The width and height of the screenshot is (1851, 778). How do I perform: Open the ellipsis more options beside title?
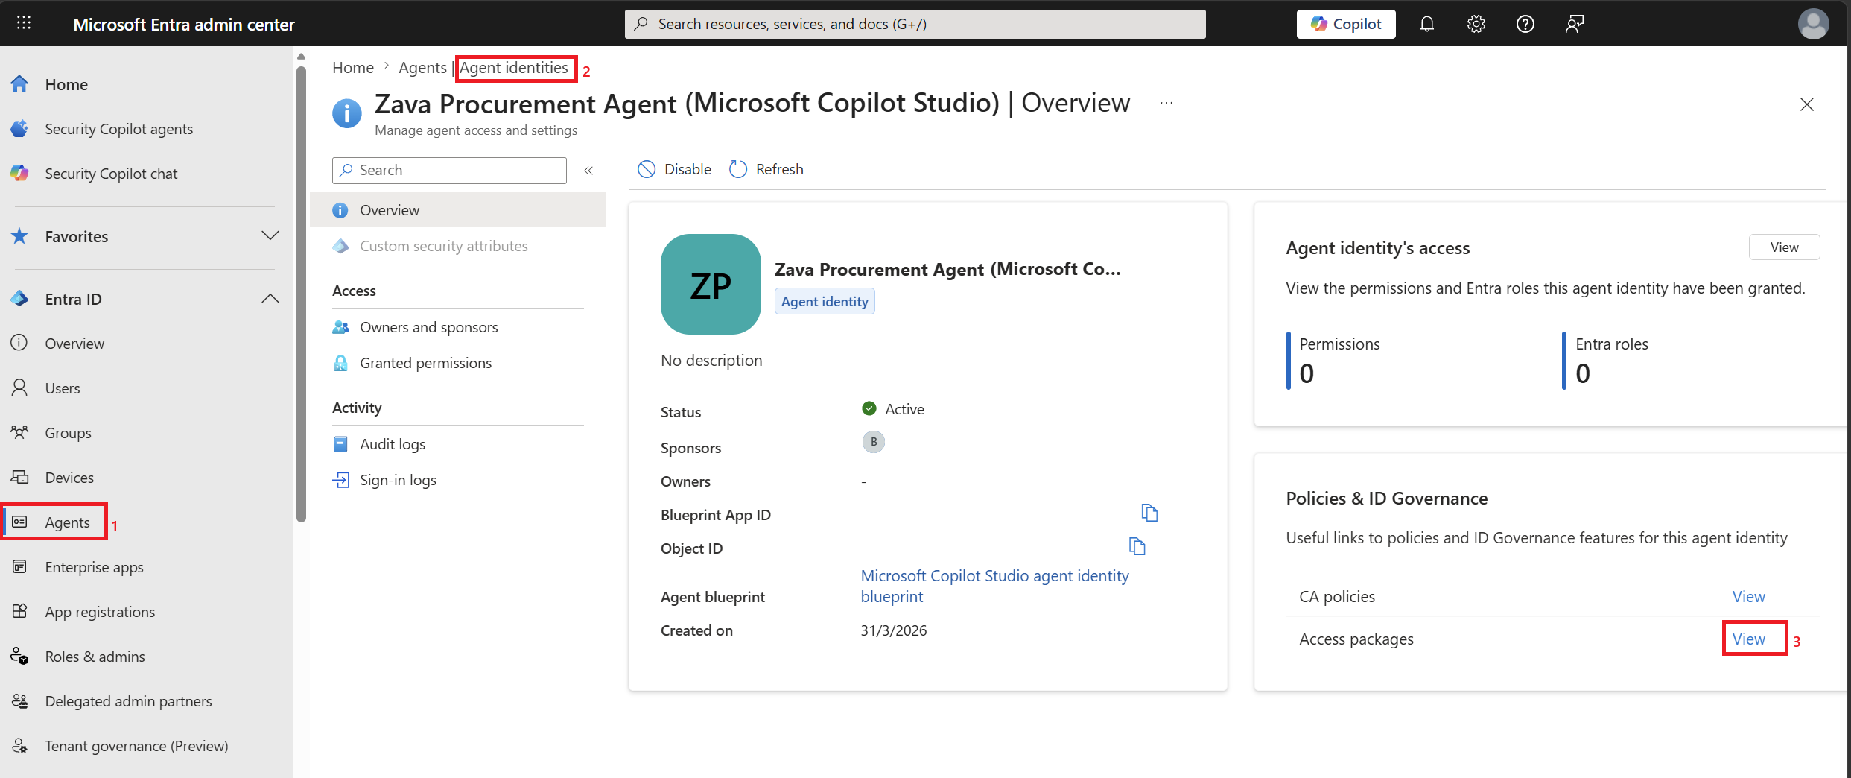[1166, 103]
